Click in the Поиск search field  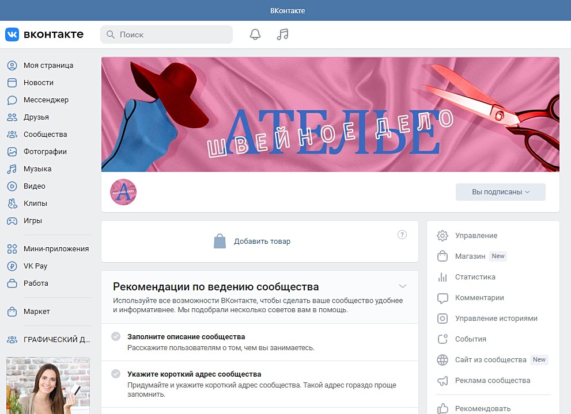167,34
